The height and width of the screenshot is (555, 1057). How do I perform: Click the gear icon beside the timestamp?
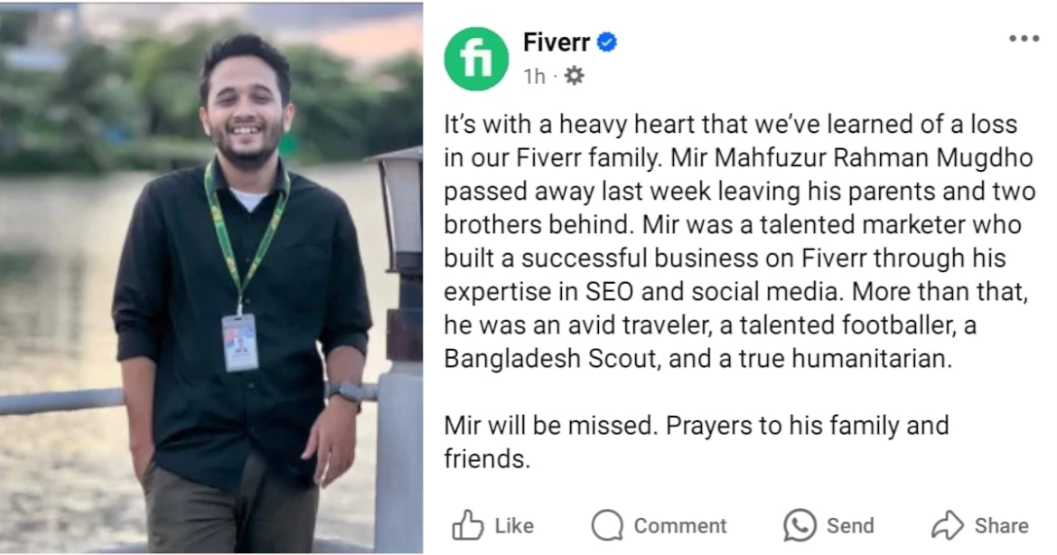coord(574,77)
